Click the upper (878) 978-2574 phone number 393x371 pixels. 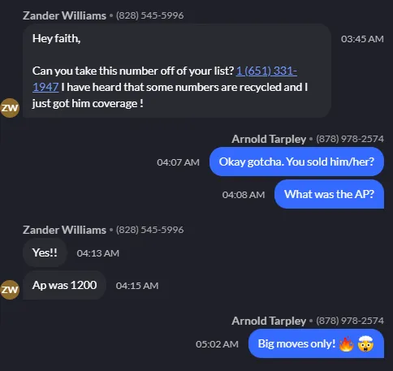coord(350,139)
